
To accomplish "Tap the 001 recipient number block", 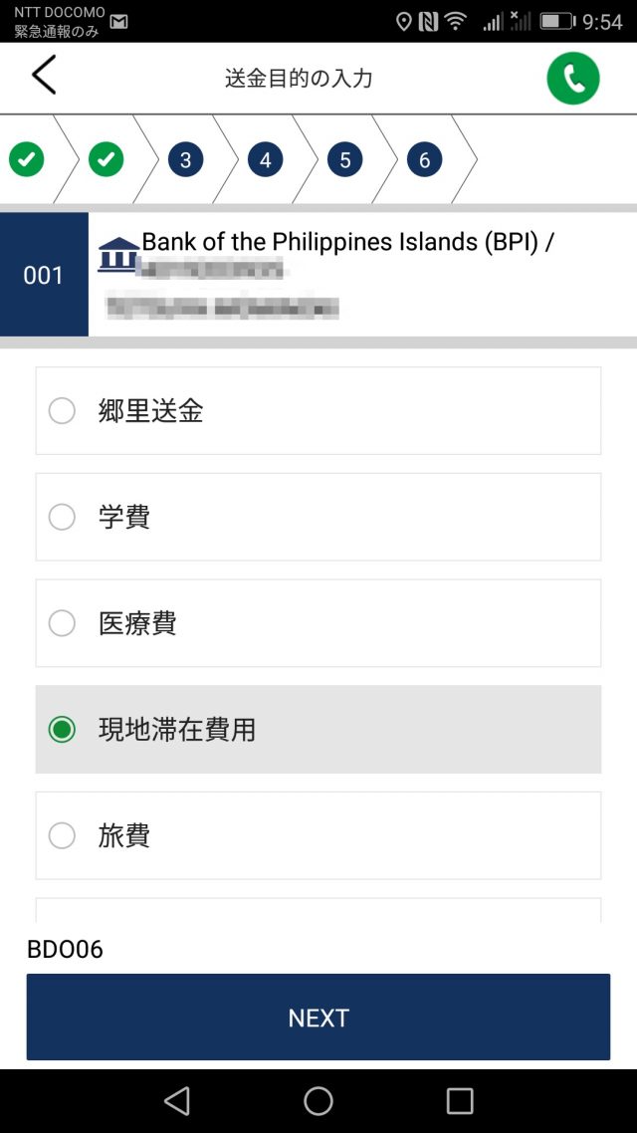I will (44, 275).
